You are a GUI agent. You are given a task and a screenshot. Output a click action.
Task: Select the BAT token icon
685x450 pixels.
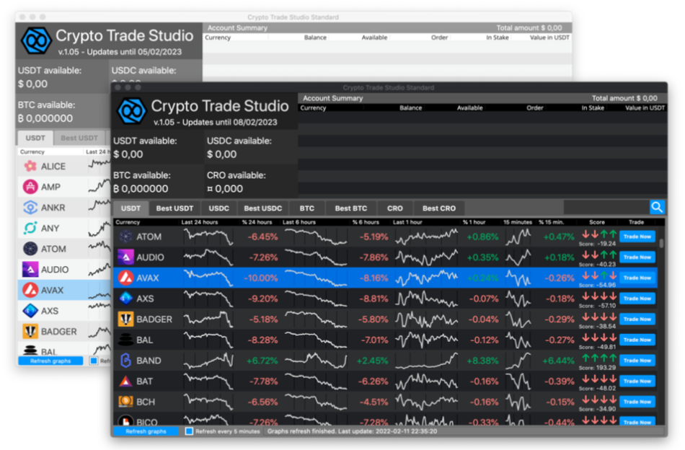(x=124, y=381)
